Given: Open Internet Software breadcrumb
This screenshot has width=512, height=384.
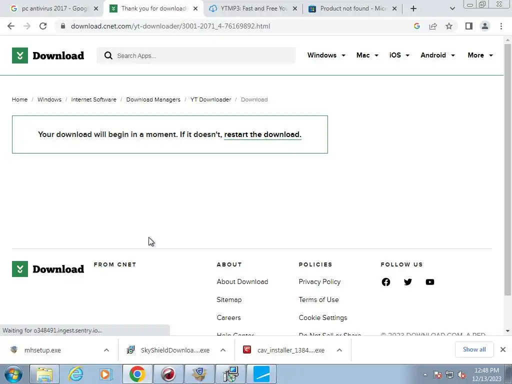Looking at the screenshot, I should coord(93,99).
